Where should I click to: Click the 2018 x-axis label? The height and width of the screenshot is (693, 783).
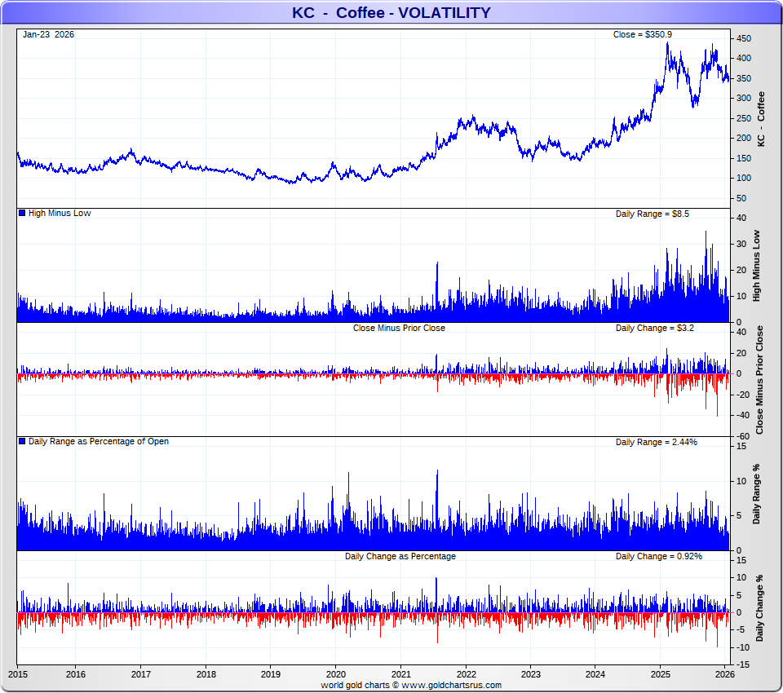(206, 674)
